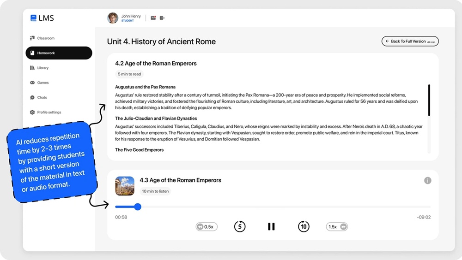The image size is (462, 260).
Task: Speed up playback to 1.5x
Action: point(337,227)
